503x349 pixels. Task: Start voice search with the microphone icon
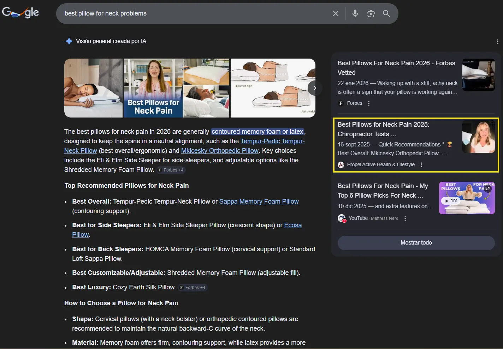tap(355, 13)
